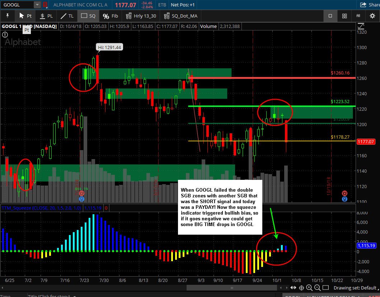Click the L: 1163.85 low value
Screen dimensions: 380x297
click(x=143, y=26)
